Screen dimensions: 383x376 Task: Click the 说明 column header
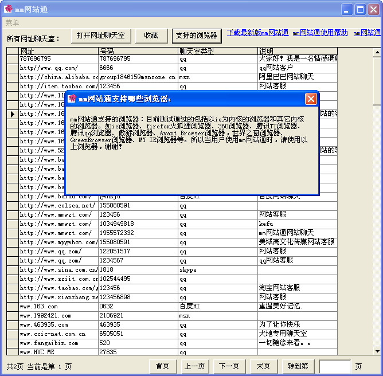(298, 51)
